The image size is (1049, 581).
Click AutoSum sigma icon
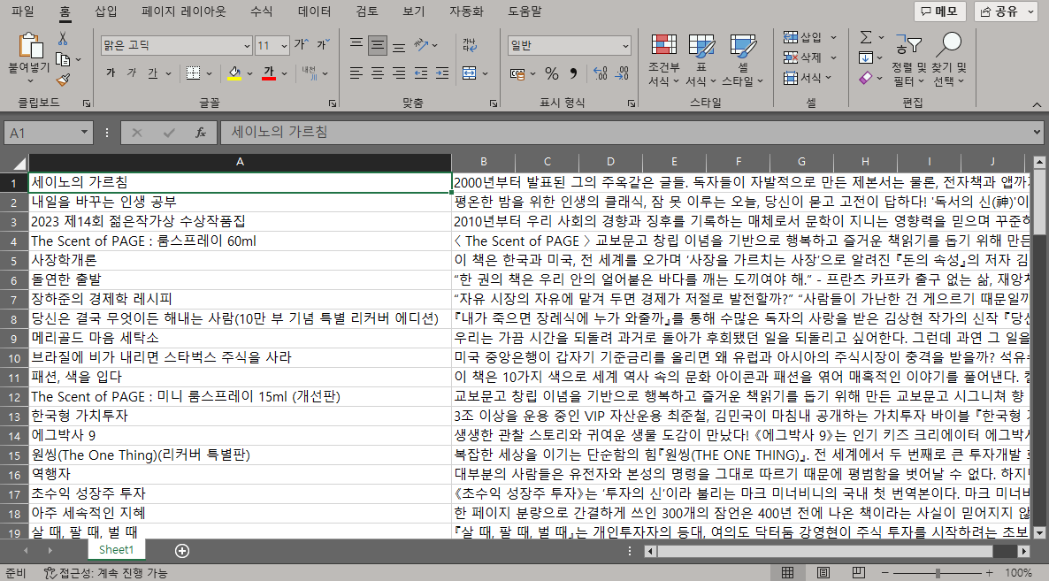pyautogui.click(x=866, y=37)
